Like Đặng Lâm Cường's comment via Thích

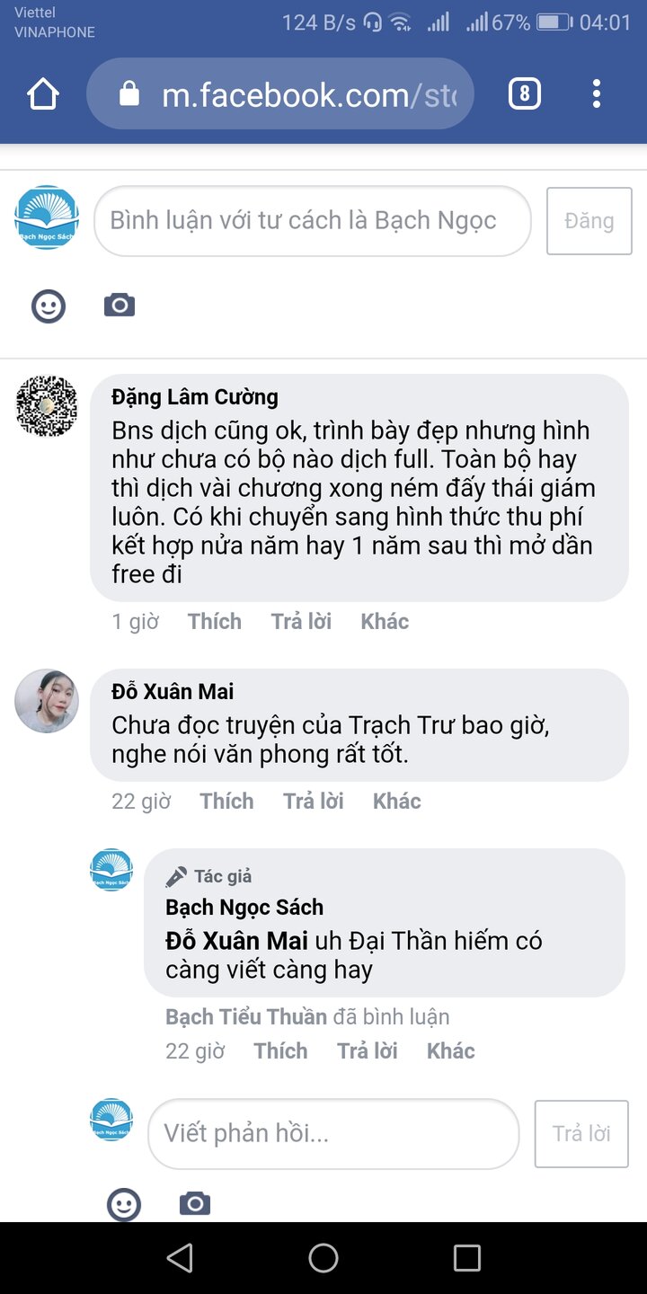214,620
